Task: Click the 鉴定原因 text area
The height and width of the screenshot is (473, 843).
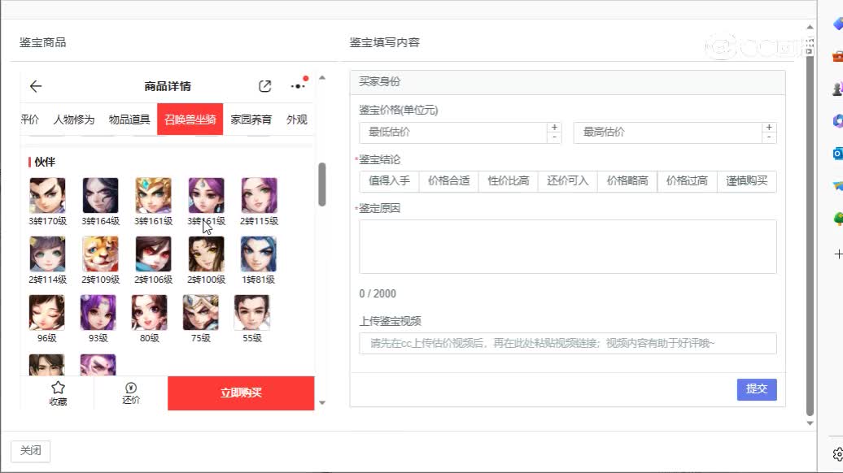Action: pyautogui.click(x=568, y=246)
